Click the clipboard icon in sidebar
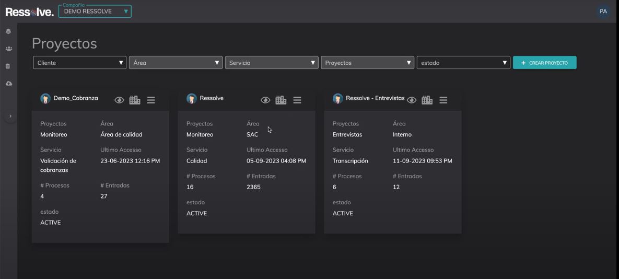Image resolution: width=619 pixels, height=279 pixels. (8, 66)
